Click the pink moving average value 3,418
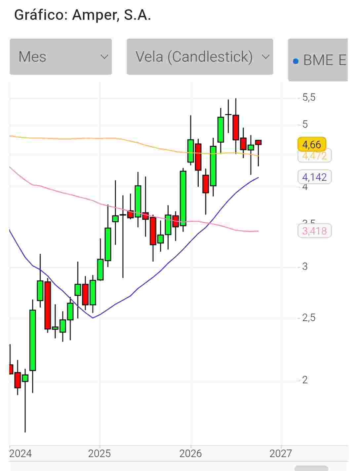The image size is (357, 471). [x=315, y=231]
